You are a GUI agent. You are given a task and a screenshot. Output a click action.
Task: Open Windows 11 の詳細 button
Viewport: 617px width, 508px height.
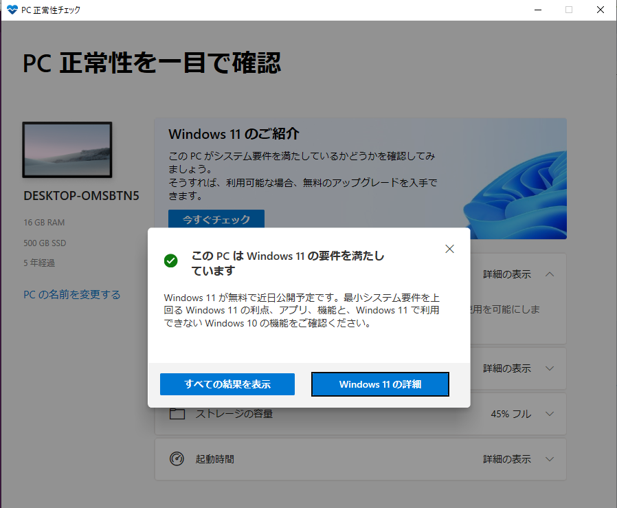[380, 384]
